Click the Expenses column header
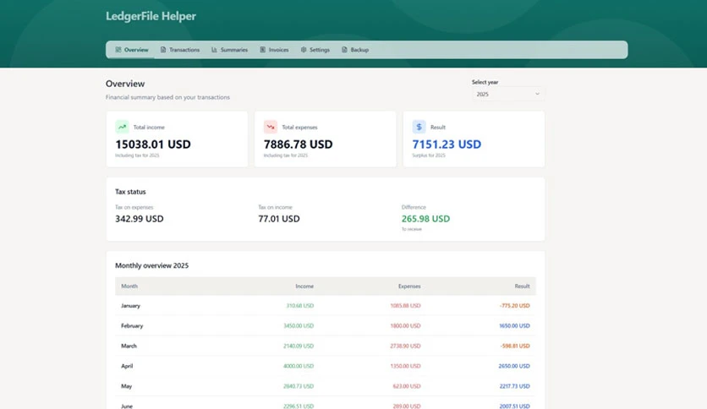This screenshot has height=409, width=707. coord(409,286)
